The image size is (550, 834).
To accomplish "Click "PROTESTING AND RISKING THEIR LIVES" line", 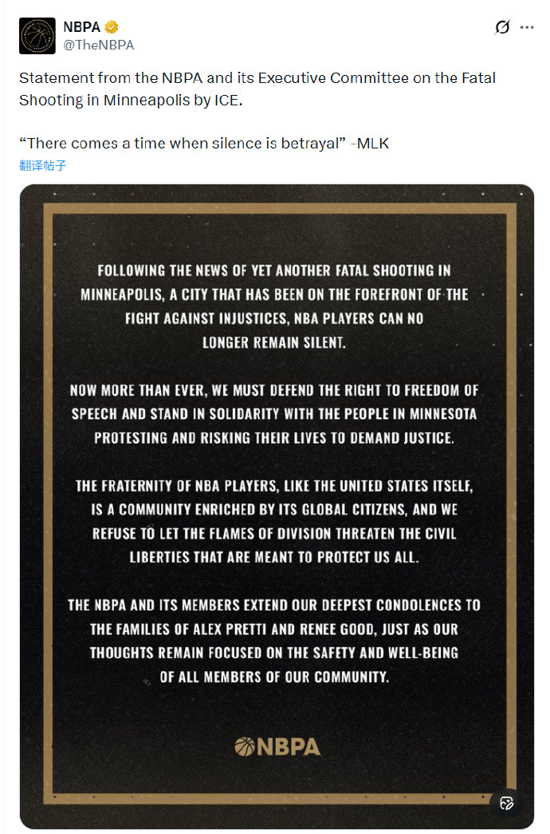I will [x=273, y=438].
